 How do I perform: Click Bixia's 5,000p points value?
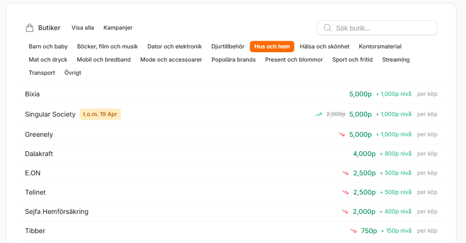pos(361,94)
